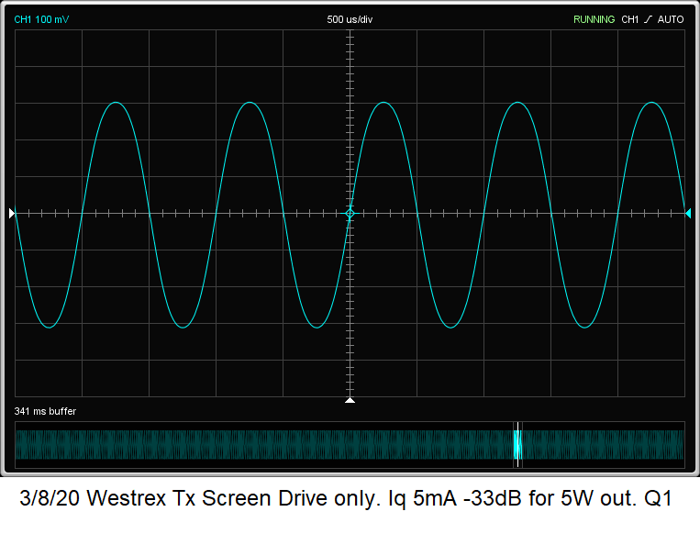Click the AUTO trigger mode label
Screen dimensions: 700x545
coord(671,19)
